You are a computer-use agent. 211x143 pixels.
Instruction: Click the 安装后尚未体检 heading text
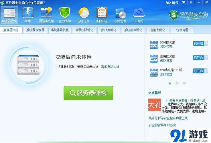tap(73, 57)
